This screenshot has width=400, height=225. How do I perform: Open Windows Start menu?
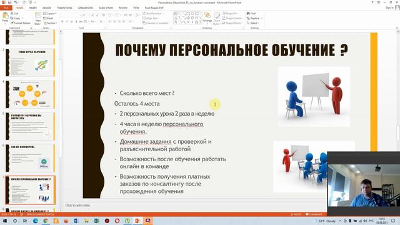4,221
